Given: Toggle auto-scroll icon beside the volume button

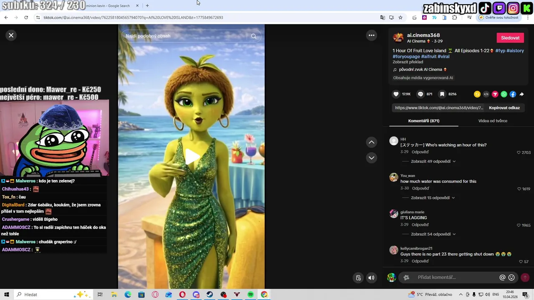Looking at the screenshot, I should pyautogui.click(x=358, y=278).
